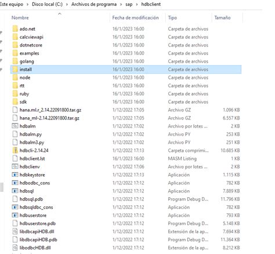275x254 pixels.
Task: Click the libdbcapiHDB.pdb file icon
Action: [15, 240]
